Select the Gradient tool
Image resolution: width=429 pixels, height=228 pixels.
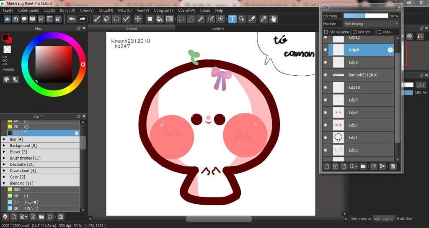tap(169, 19)
